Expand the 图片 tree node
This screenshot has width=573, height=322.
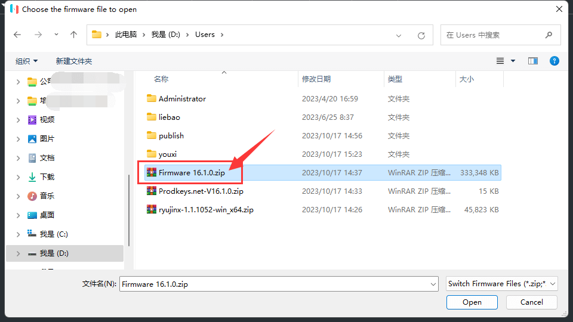(18, 139)
